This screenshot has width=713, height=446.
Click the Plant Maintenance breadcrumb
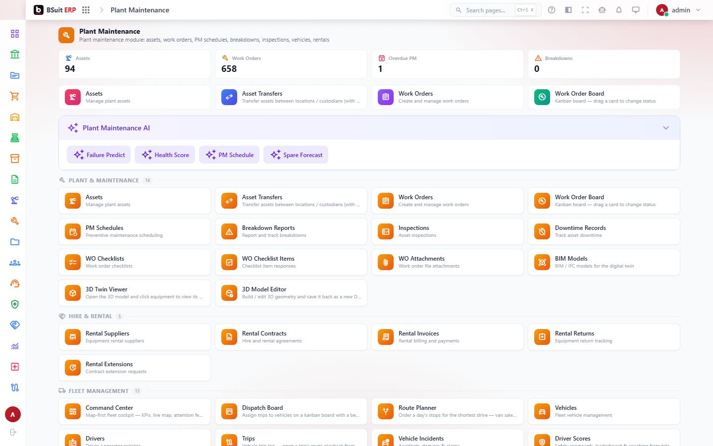click(x=140, y=10)
